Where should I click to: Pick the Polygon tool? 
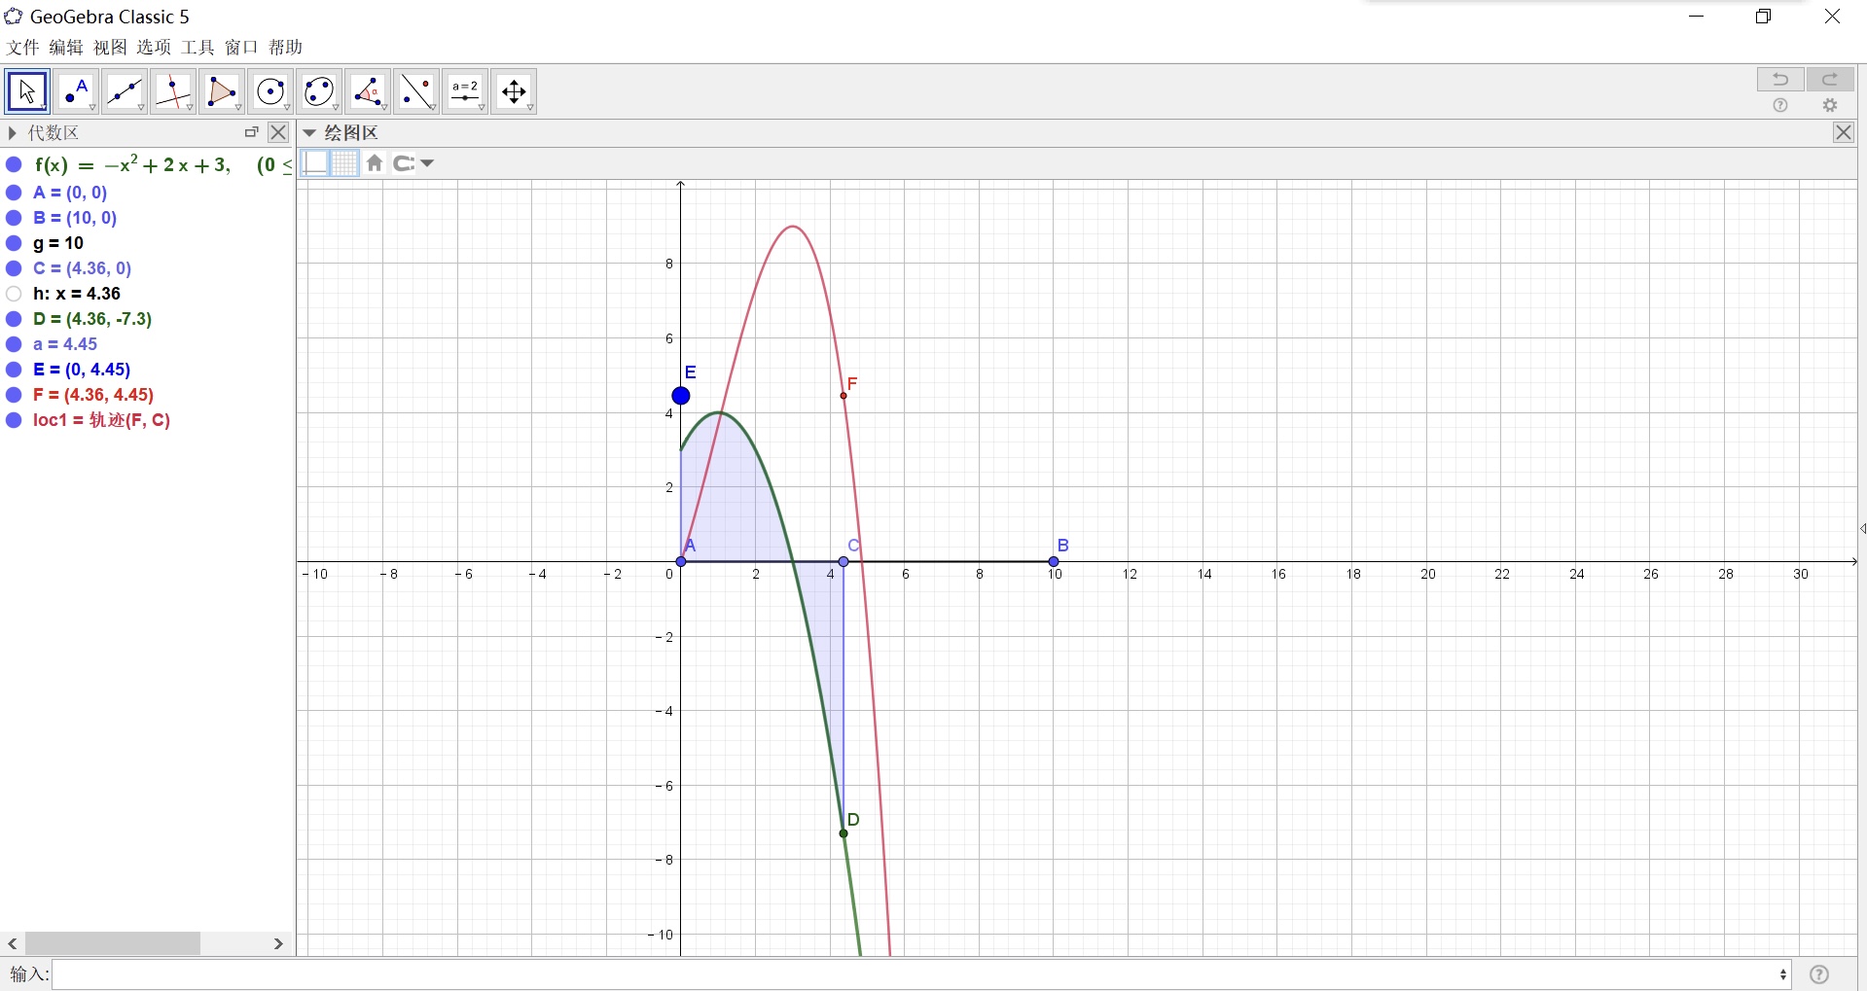222,91
